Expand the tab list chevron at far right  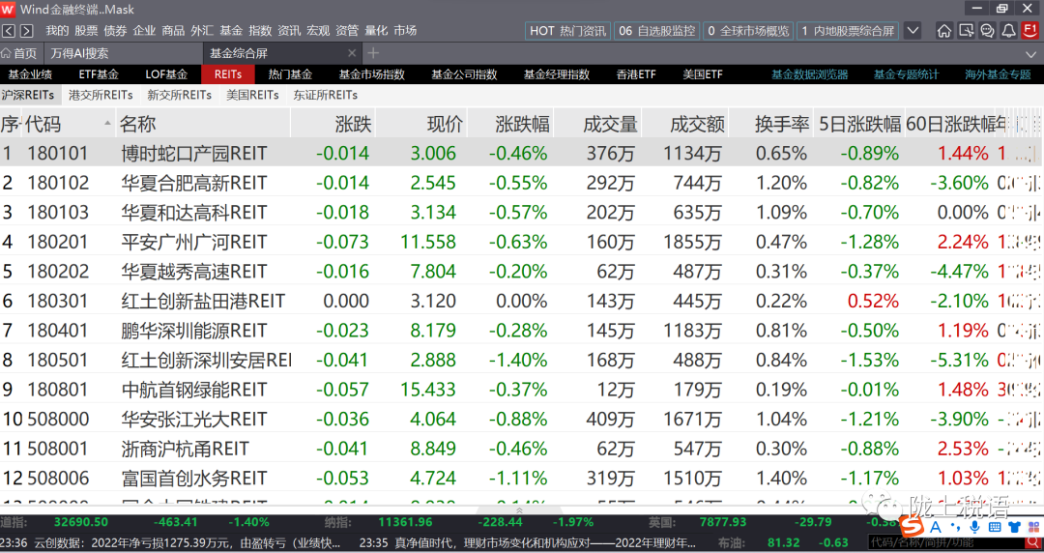[x=1030, y=54]
